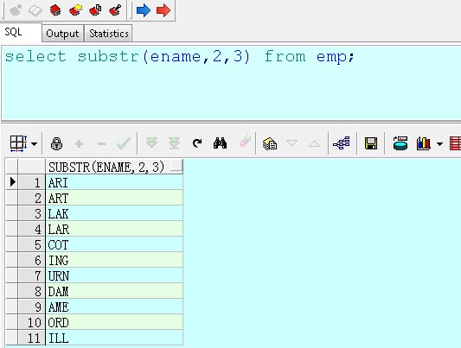Click the insert record plus icon
The height and width of the screenshot is (348, 461).
click(x=79, y=144)
